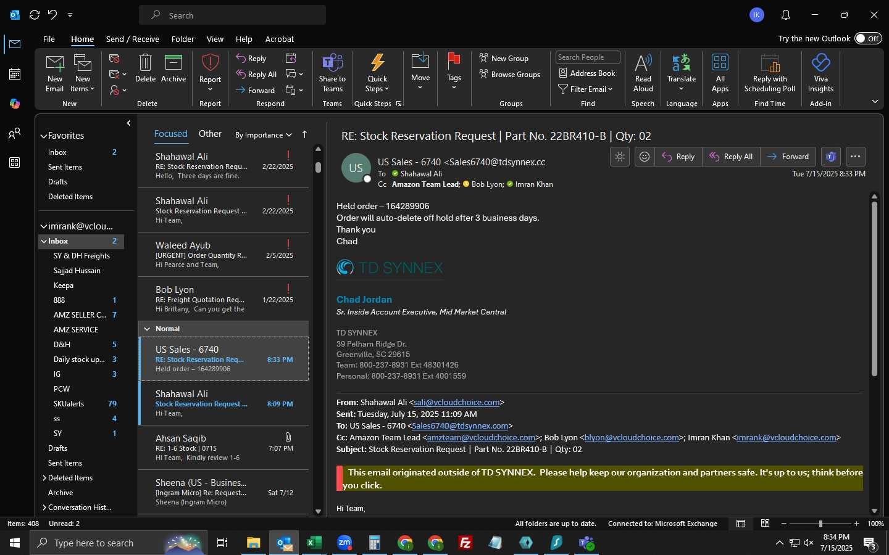The height and width of the screenshot is (555, 889).
Task: Toggle Try the new Outlook switch
Action: point(868,38)
